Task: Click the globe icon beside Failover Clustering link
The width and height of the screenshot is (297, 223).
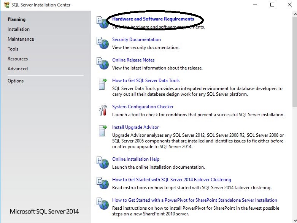Action: point(102,183)
